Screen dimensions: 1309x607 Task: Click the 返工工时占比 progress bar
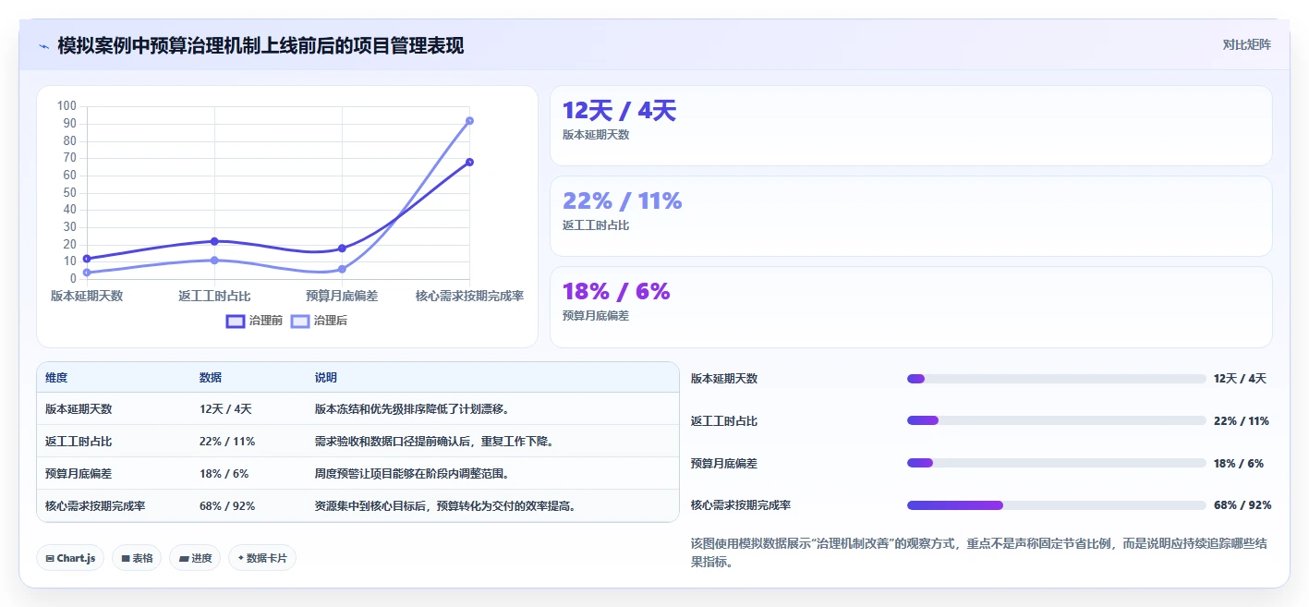point(1057,420)
